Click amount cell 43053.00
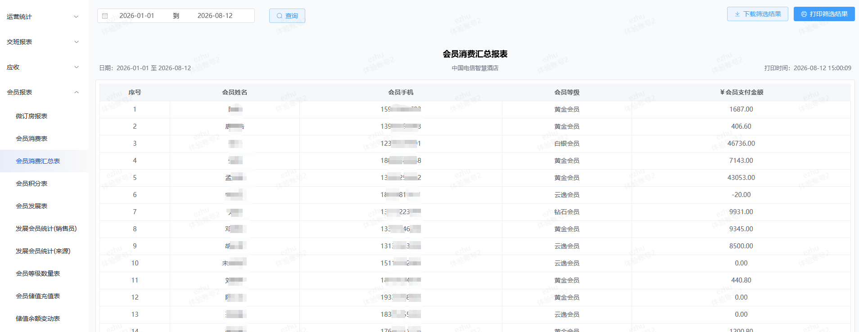Image resolution: width=859 pixels, height=332 pixels. [741, 178]
